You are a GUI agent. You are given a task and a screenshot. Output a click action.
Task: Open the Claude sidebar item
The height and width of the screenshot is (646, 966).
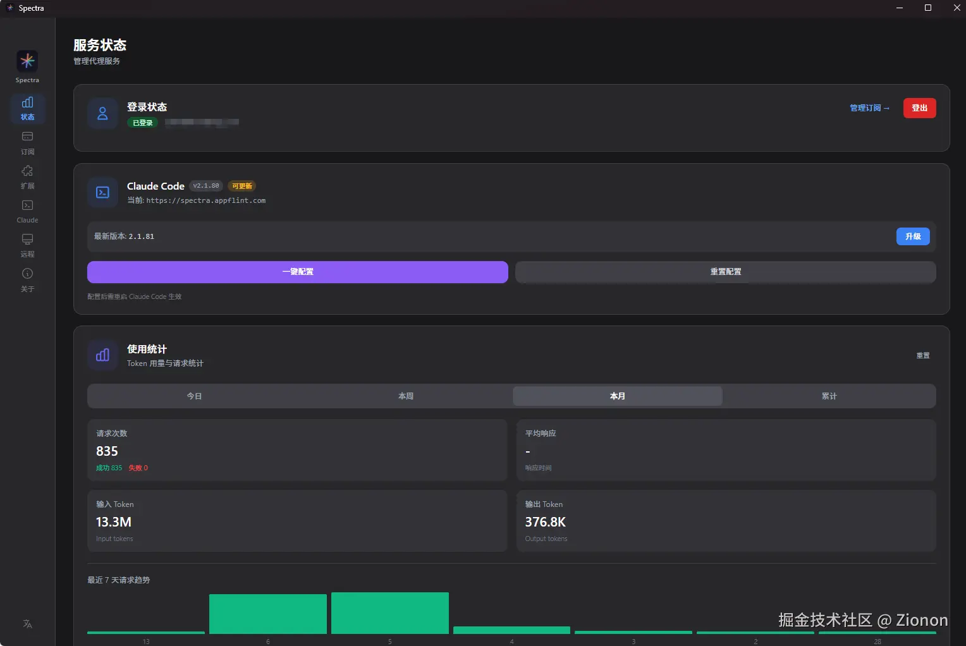(27, 210)
